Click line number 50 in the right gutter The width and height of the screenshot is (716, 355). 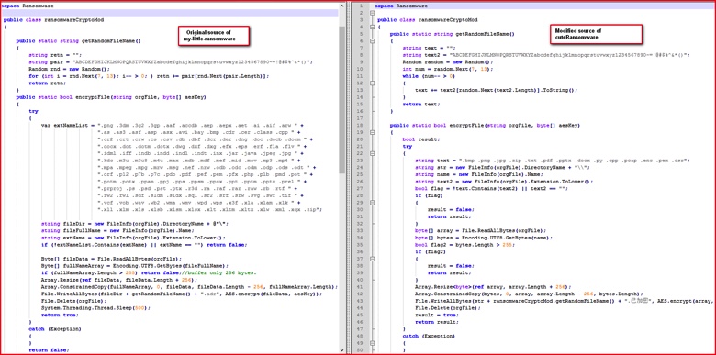pyautogui.click(x=360, y=350)
